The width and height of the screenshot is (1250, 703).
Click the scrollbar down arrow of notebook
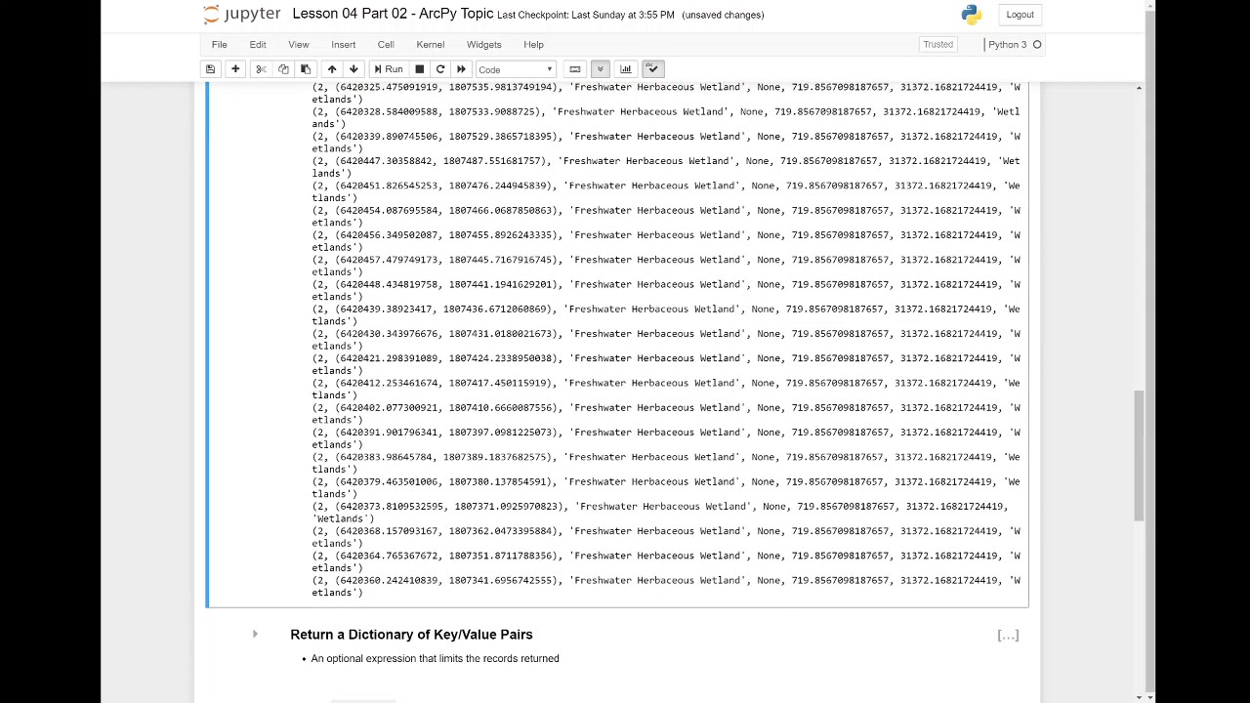[1139, 696]
